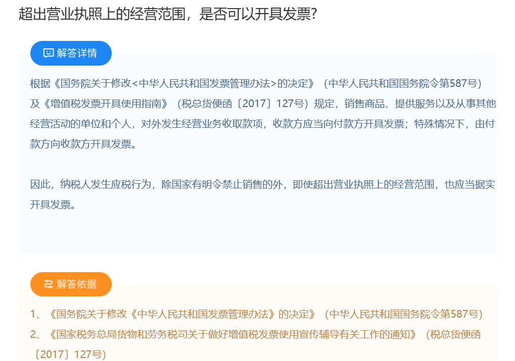
Task: Click the text 《增值税发票开具使用指南》
Action: pos(106,104)
